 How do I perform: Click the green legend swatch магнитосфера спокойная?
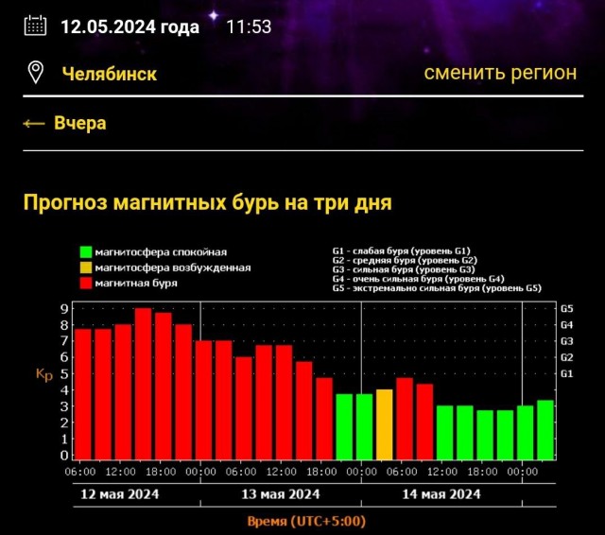(x=86, y=251)
